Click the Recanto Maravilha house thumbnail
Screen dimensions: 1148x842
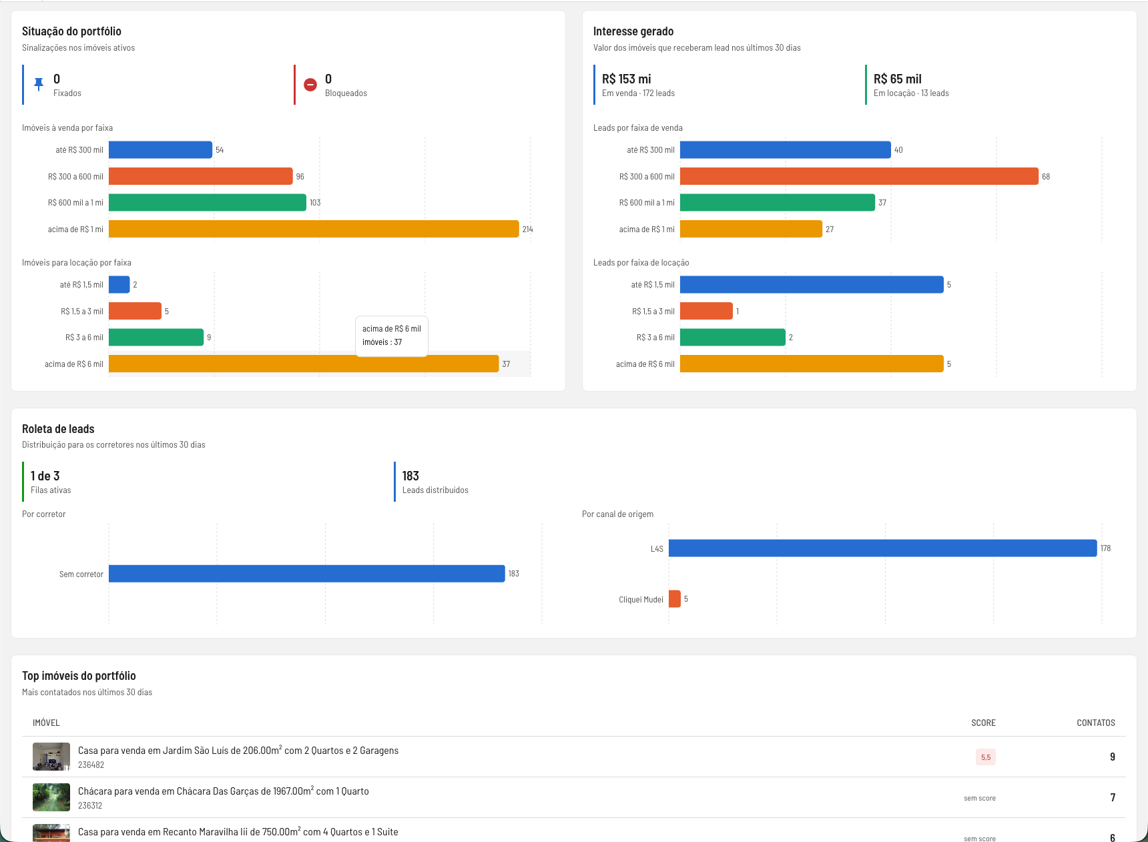click(x=51, y=833)
